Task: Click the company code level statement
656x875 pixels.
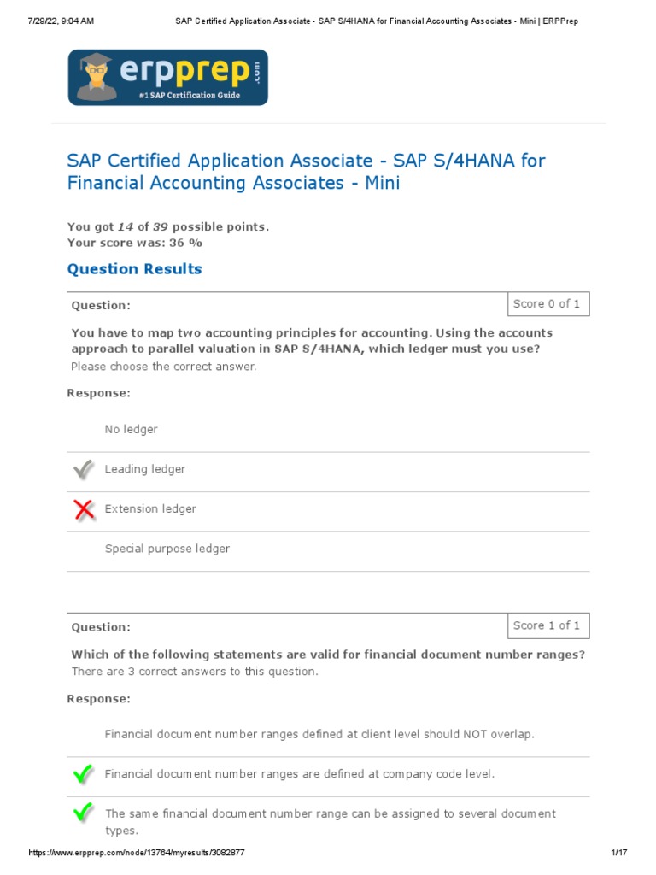Action: click(299, 774)
